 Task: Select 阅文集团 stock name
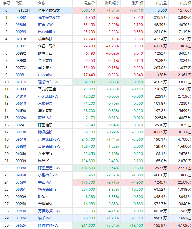point(45,67)
